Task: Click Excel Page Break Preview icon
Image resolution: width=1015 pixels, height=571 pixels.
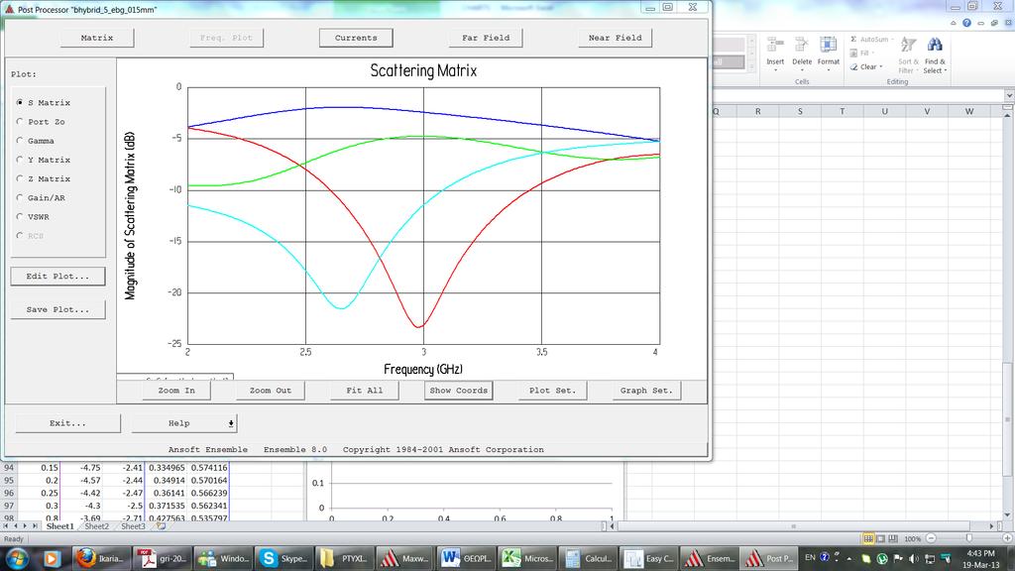Action: 893,538
